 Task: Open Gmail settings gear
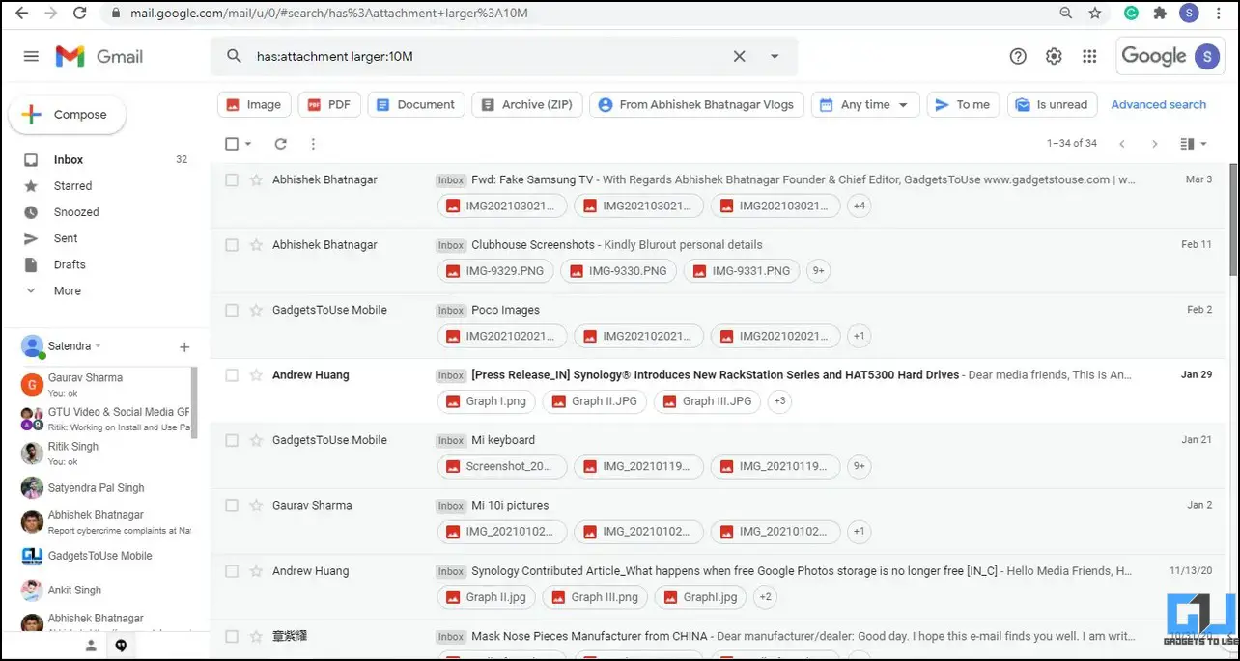pos(1054,57)
